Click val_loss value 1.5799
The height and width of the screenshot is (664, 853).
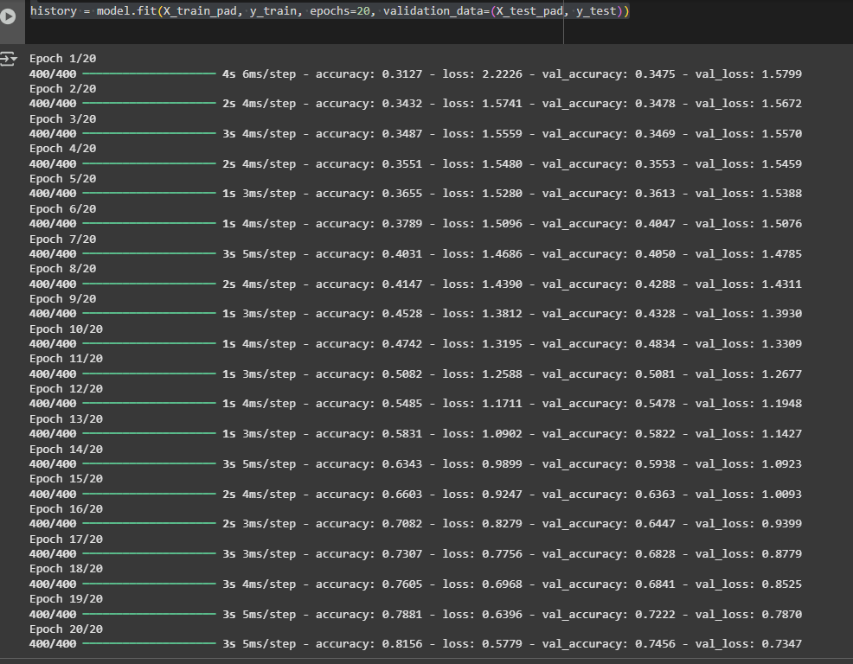click(x=782, y=74)
